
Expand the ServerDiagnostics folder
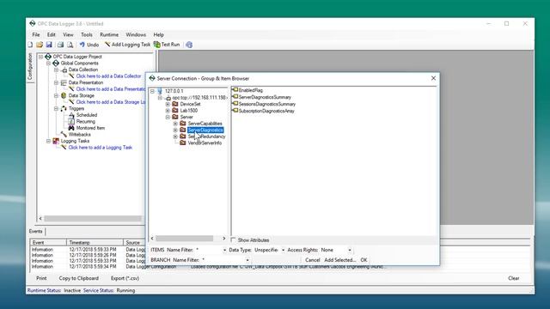coord(175,130)
